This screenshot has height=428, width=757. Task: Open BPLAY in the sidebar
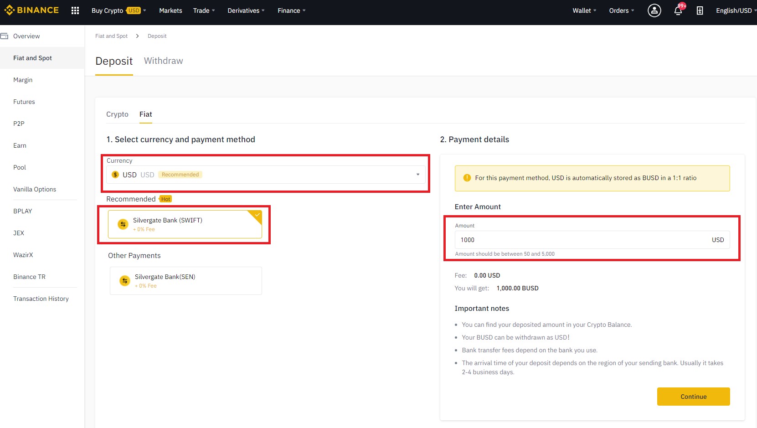(x=23, y=211)
